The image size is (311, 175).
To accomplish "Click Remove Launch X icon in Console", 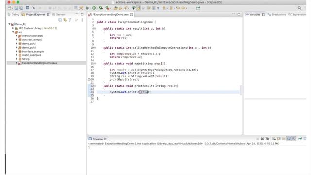I will click(262, 139).
